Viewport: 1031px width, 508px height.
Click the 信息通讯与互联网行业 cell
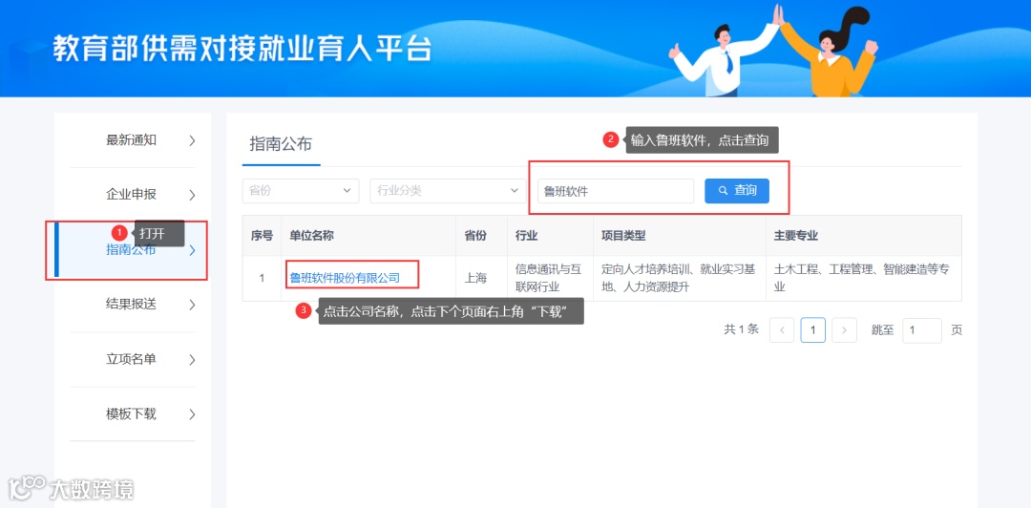click(x=550, y=278)
